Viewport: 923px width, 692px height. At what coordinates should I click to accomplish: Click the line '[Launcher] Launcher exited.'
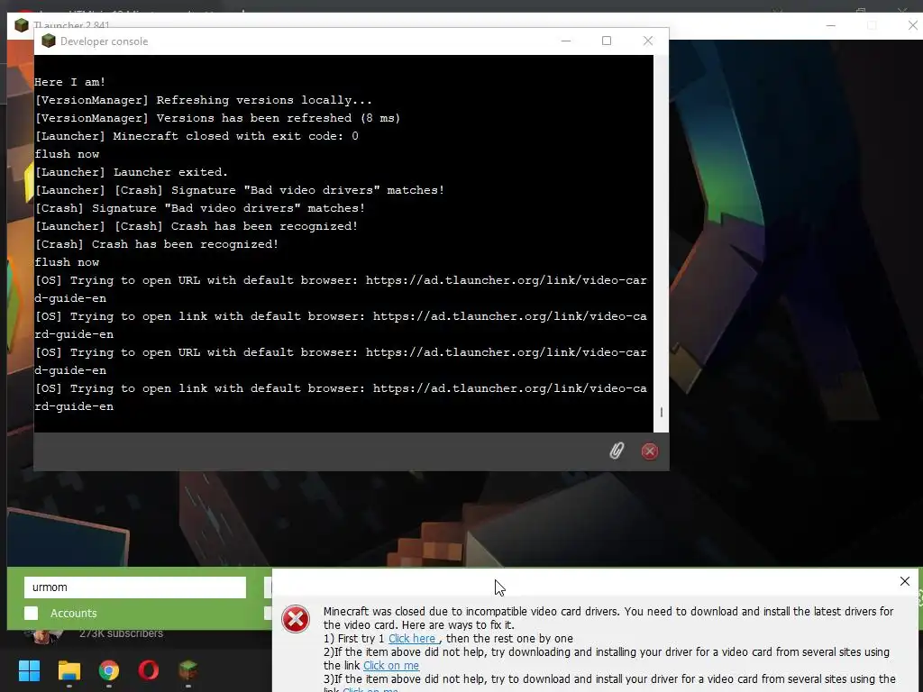pos(132,172)
